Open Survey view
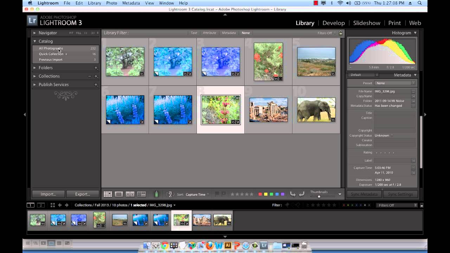 [141, 194]
